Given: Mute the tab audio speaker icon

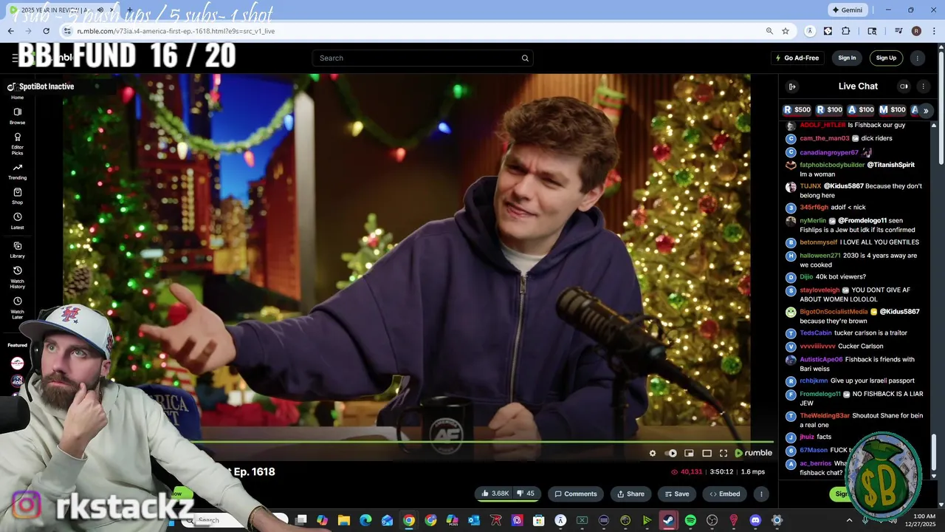Looking at the screenshot, I should (x=100, y=10).
